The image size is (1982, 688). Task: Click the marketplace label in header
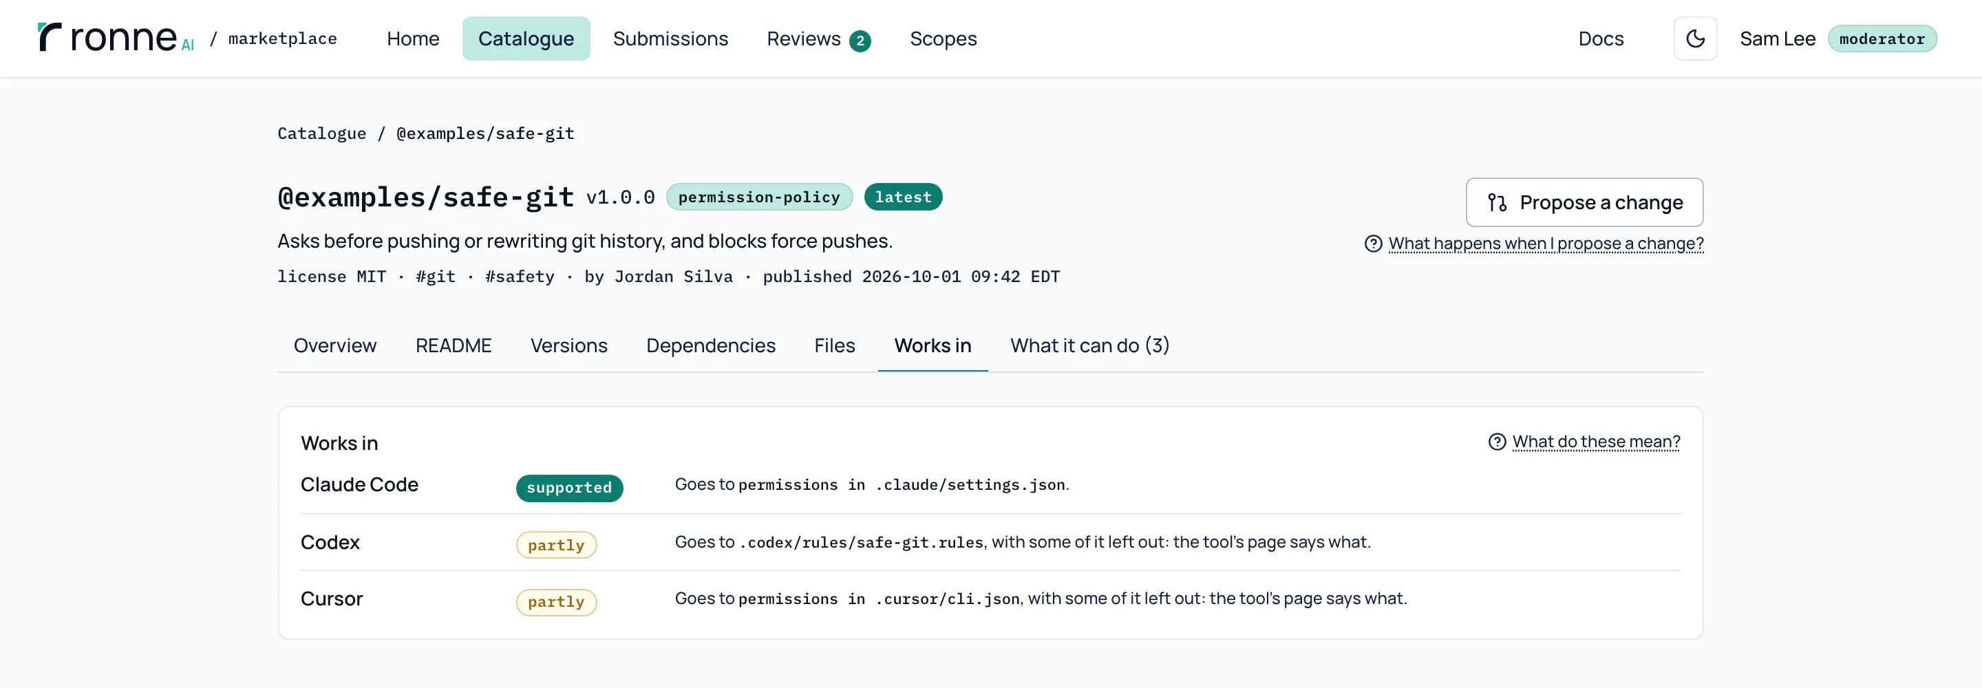(x=282, y=39)
